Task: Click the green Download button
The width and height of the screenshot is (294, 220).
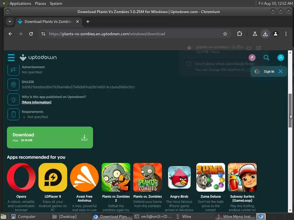Action: click(50, 137)
